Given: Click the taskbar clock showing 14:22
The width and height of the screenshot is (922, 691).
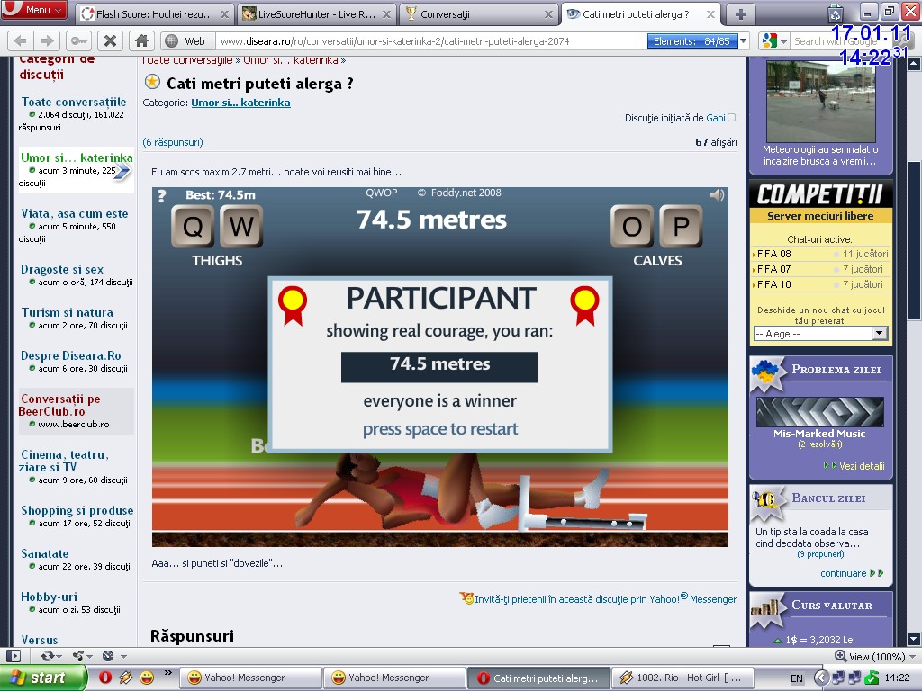Looking at the screenshot, I should [x=898, y=678].
